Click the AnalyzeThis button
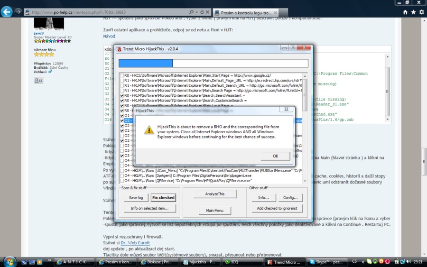Screen dimensions: 427x267 tap(215, 194)
